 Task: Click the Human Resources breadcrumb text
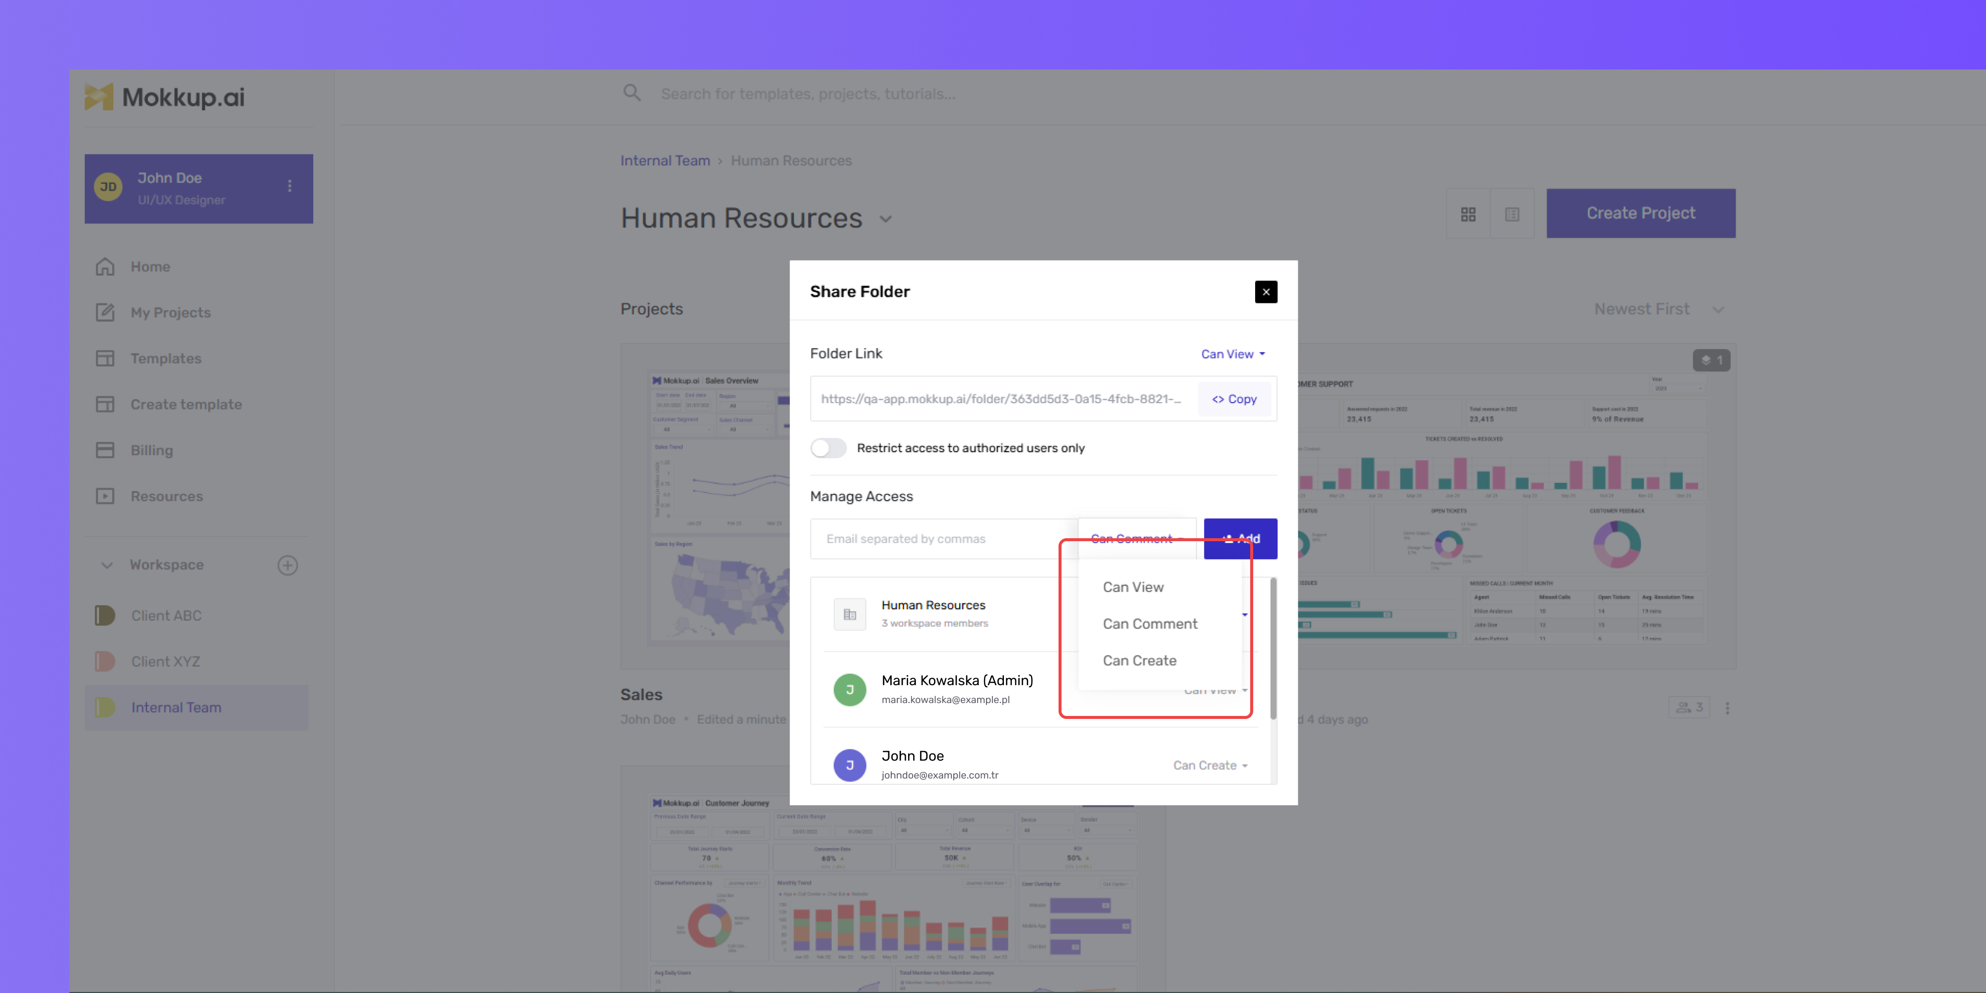[791, 160]
